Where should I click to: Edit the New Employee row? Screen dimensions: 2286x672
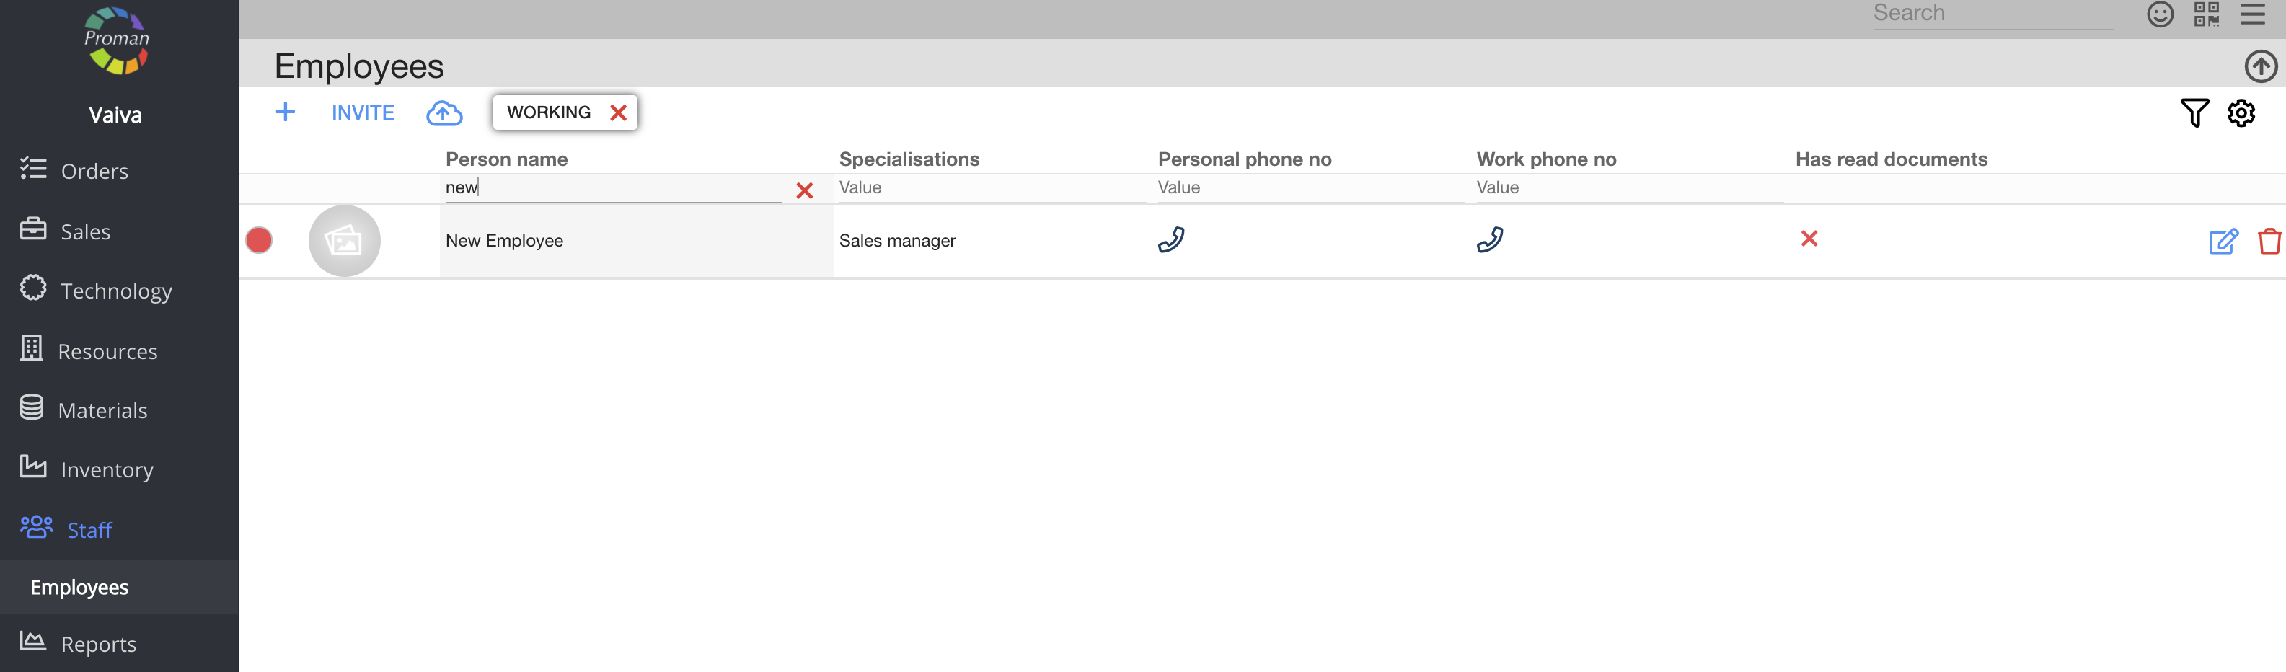[2223, 241]
